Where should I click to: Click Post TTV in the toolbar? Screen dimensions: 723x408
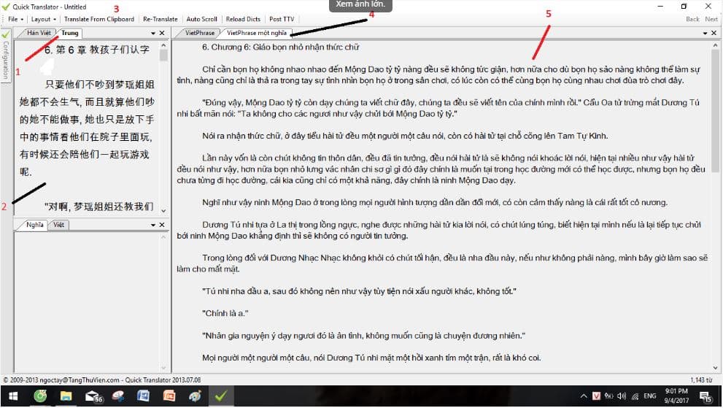(x=282, y=19)
